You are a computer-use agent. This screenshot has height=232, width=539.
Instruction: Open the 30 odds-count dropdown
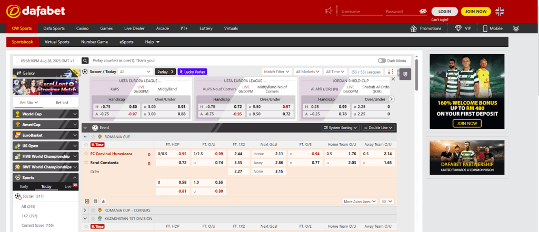pos(387,201)
